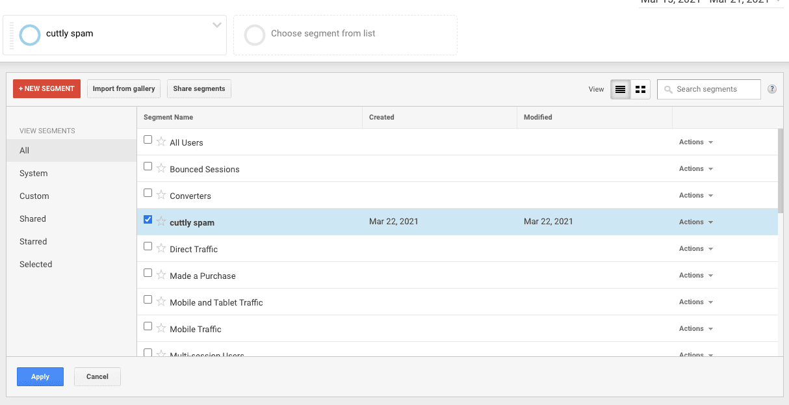
Task: Open Actions menu for Mobile Traffic
Action: 696,328
